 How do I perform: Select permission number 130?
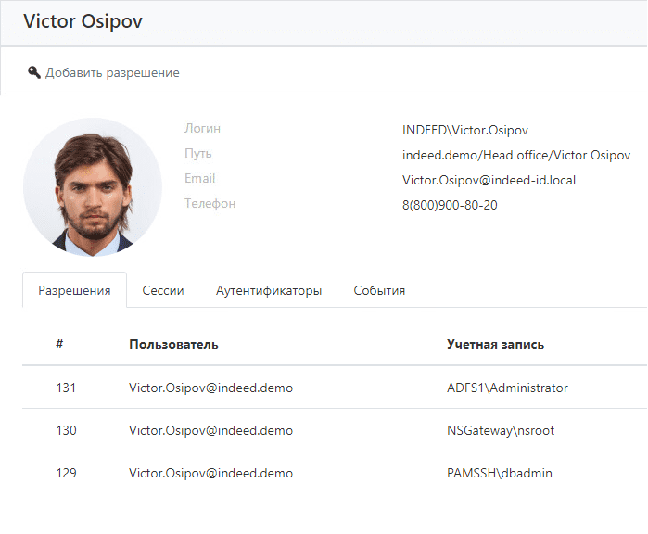point(66,430)
